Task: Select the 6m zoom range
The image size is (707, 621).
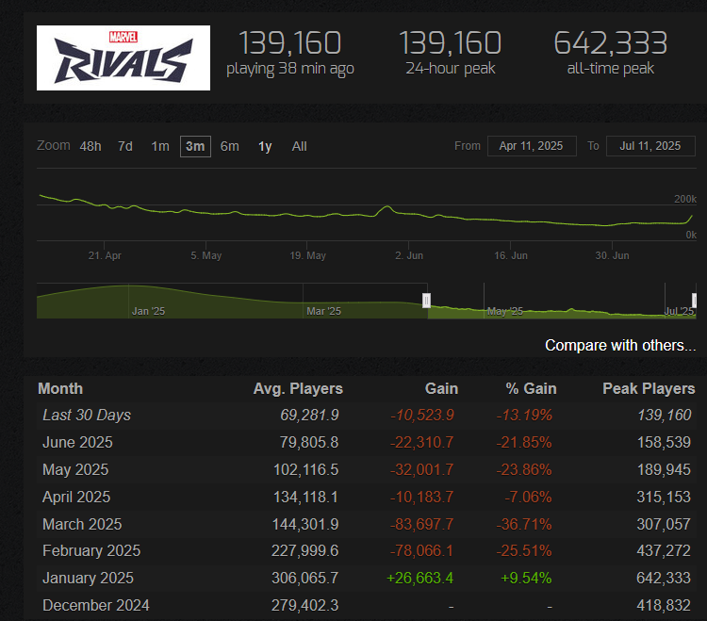Action: (x=230, y=146)
